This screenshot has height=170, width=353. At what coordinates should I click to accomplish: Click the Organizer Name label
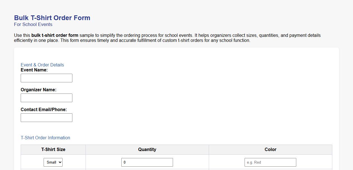(39, 90)
